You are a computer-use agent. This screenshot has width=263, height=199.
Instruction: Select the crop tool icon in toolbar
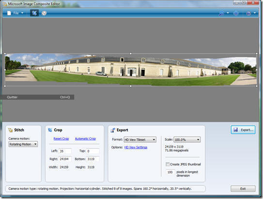tap(34, 13)
